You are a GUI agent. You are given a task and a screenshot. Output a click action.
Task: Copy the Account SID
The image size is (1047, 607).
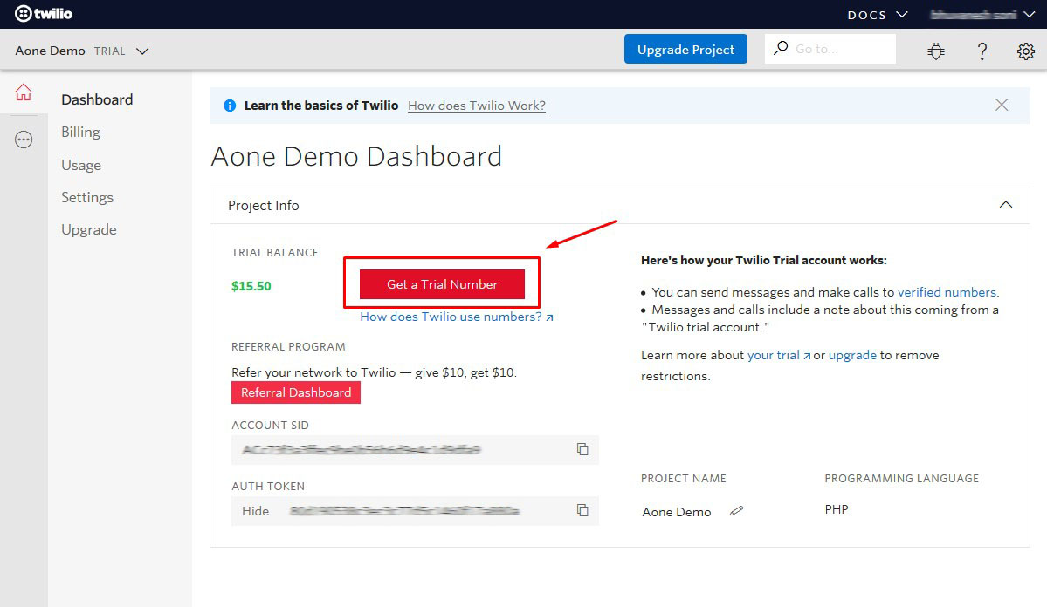[x=582, y=449]
